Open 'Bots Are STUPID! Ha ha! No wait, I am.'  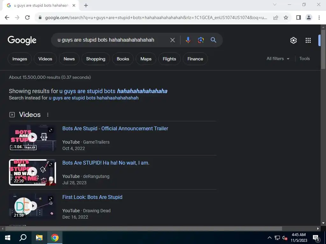106,163
